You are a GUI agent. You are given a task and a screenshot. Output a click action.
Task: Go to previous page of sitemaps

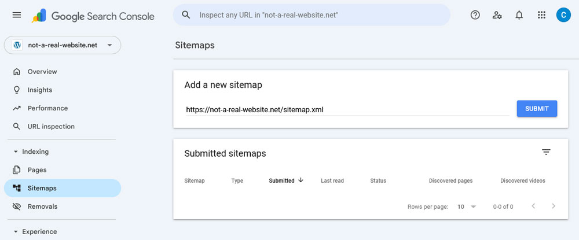[x=533, y=206]
